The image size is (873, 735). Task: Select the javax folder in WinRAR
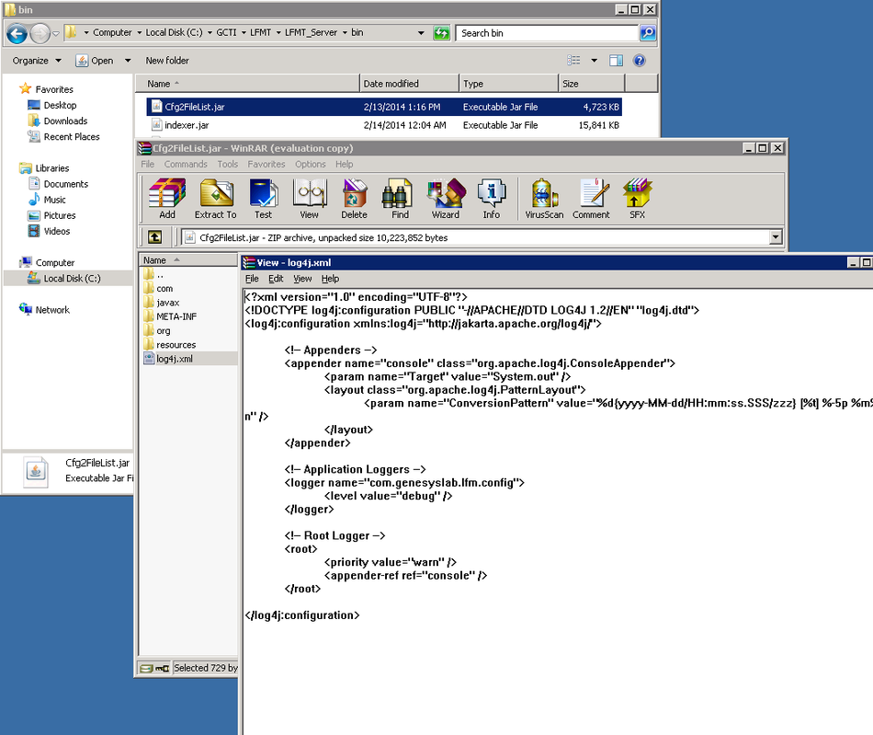point(167,303)
